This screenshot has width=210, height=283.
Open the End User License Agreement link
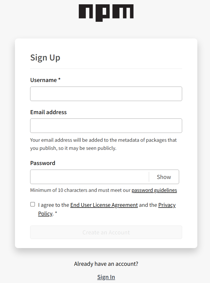pyautogui.click(x=104, y=205)
